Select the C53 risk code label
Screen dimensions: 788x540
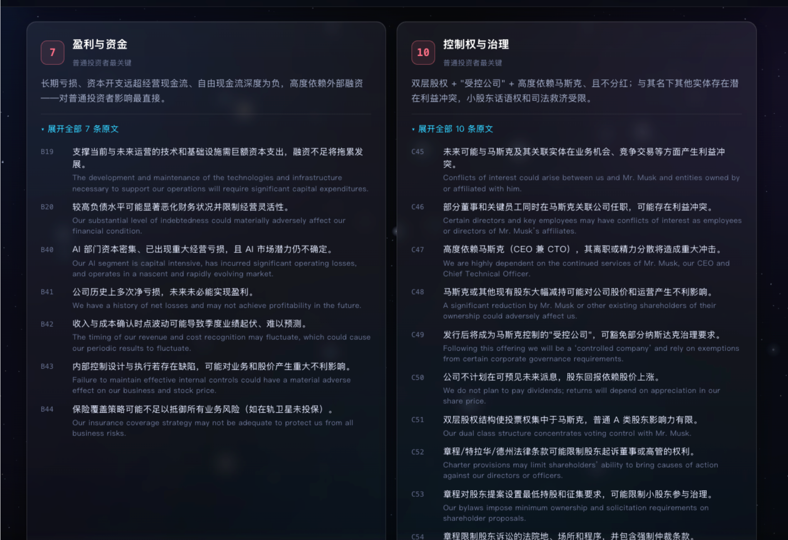(418, 494)
